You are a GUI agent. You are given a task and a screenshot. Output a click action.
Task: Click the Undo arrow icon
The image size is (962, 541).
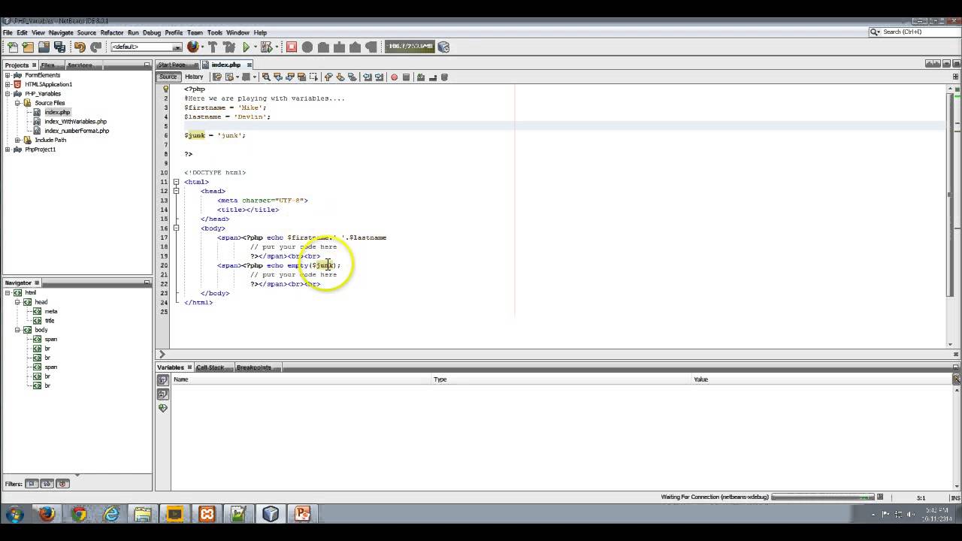click(80, 47)
